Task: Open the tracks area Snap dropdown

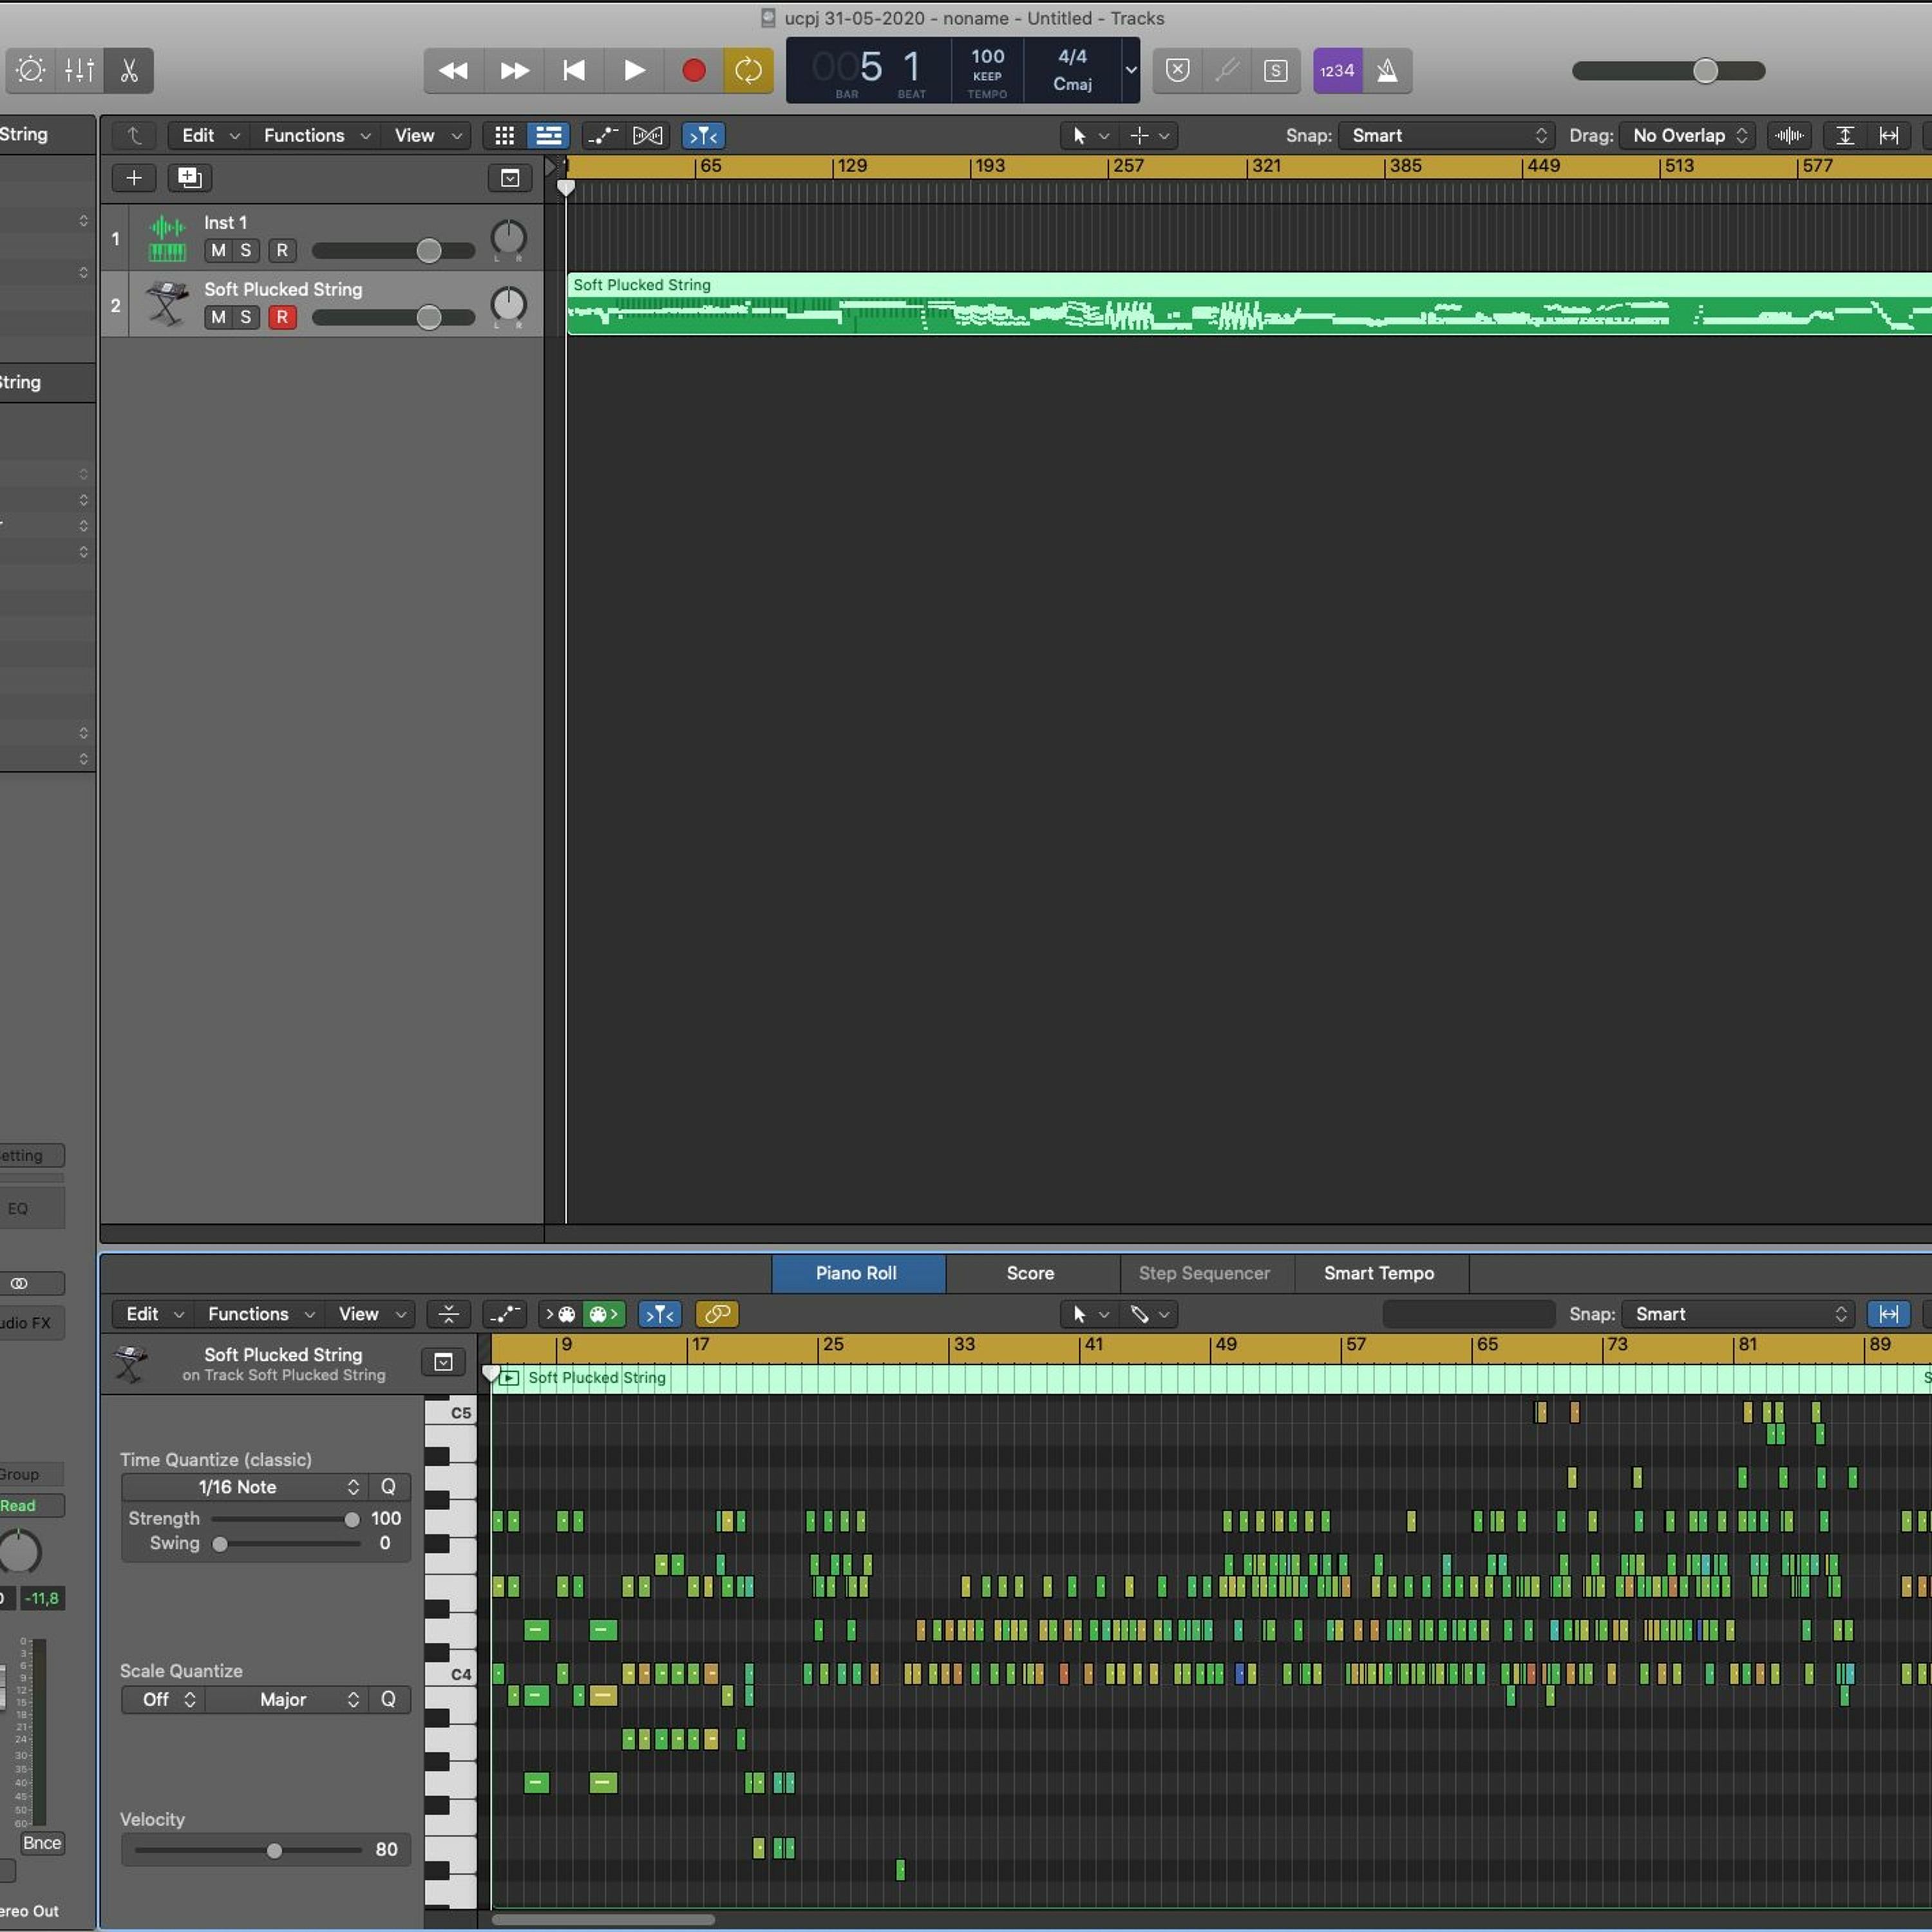Action: point(1446,135)
